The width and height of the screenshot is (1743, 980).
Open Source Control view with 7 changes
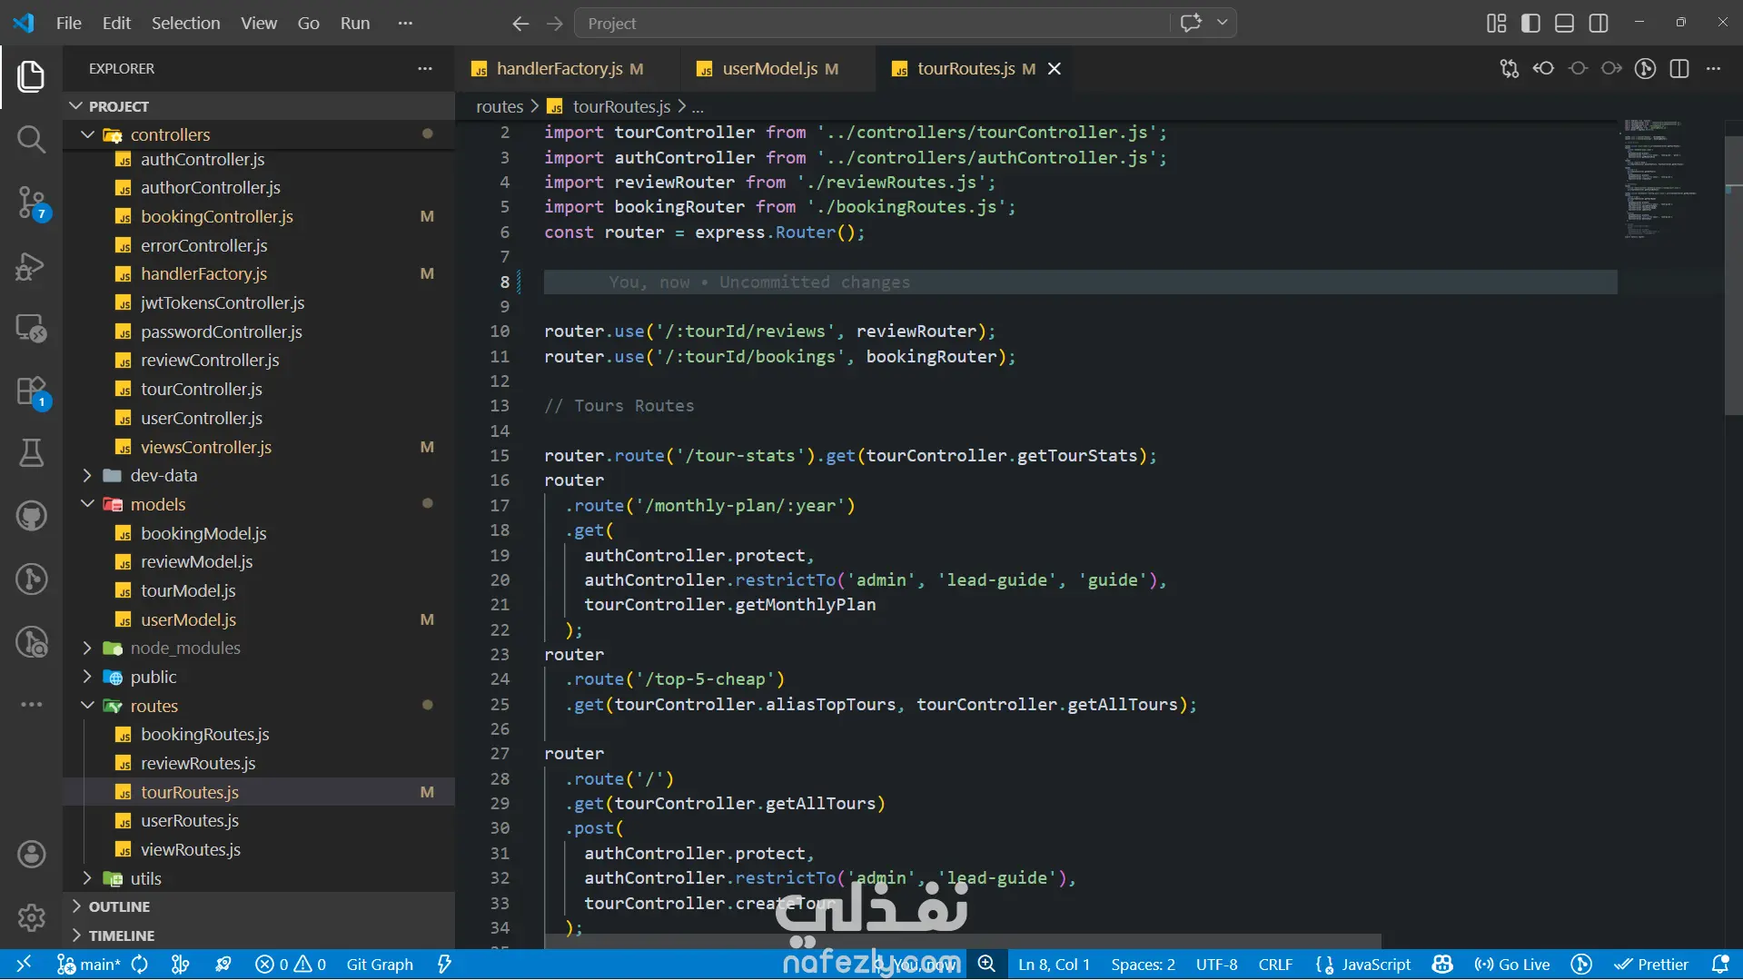coord(31,203)
